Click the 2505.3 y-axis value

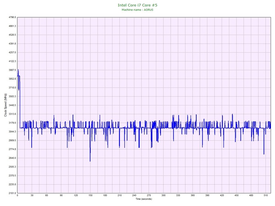tap(12, 167)
